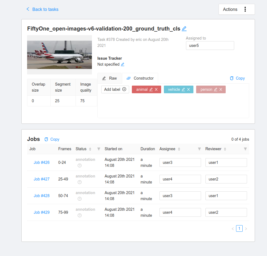
Task: Go to previous jobs page arrow
Action: pos(233,229)
